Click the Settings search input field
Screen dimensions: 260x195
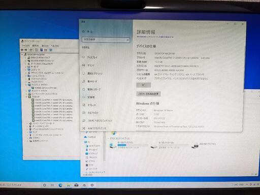point(106,40)
